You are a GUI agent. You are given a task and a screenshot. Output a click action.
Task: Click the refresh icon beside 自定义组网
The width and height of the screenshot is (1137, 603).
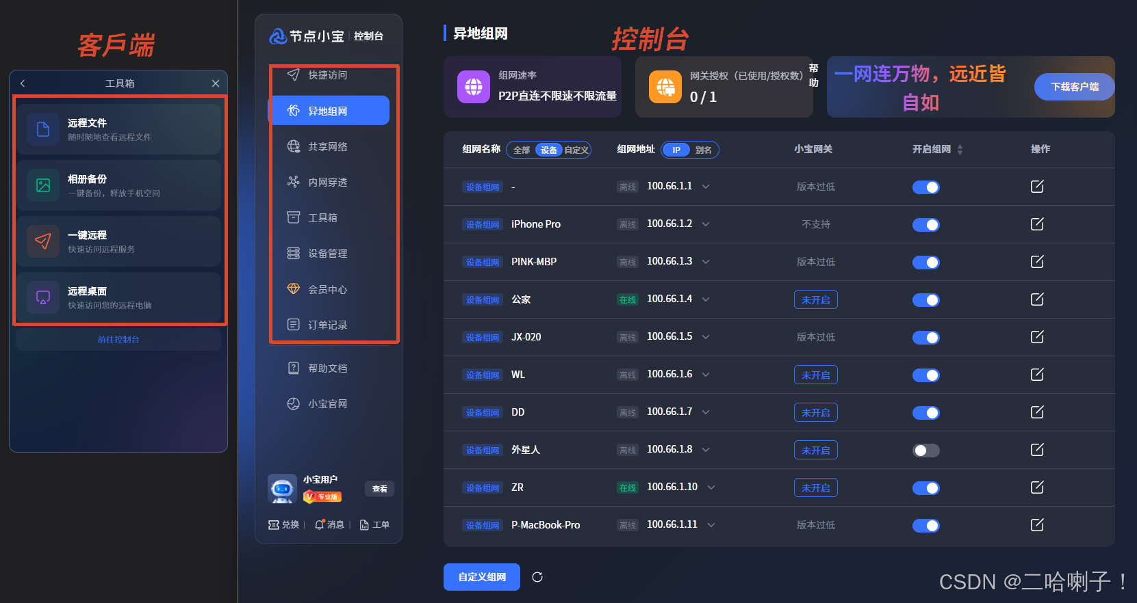point(537,577)
